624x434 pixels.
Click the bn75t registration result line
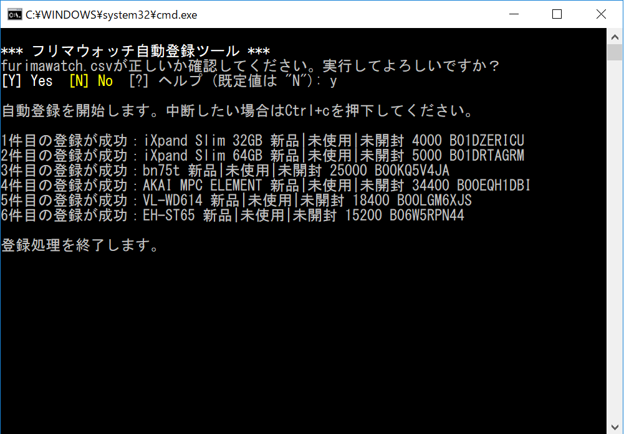pos(225,171)
